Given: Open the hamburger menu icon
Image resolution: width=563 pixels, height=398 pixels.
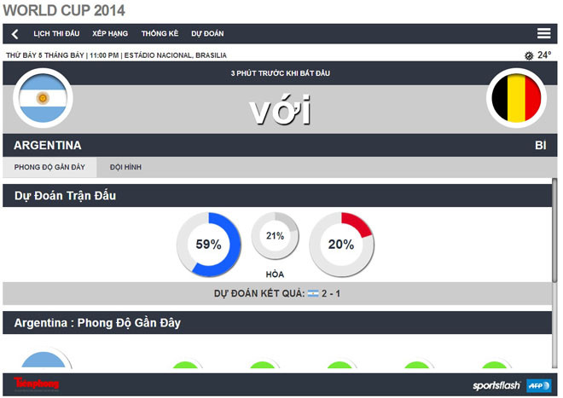Looking at the screenshot, I should click(x=543, y=34).
